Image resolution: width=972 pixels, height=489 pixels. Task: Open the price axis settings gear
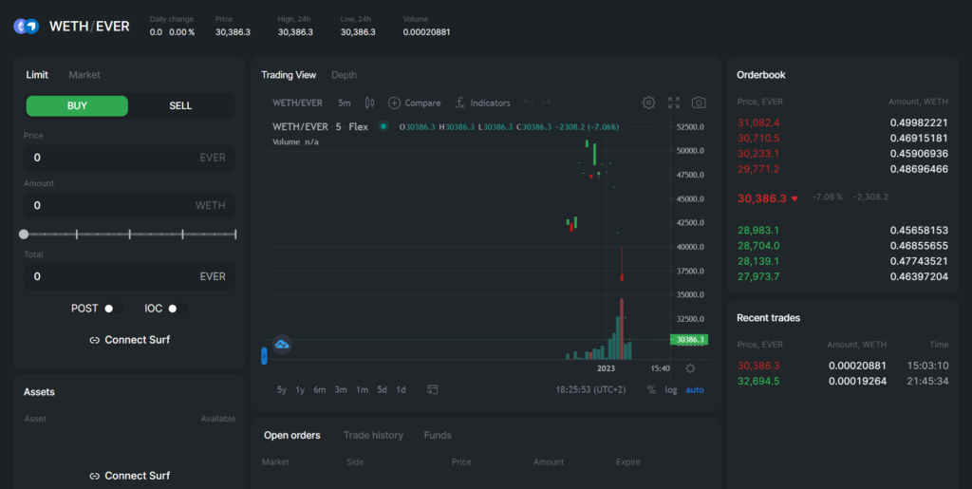click(x=690, y=368)
